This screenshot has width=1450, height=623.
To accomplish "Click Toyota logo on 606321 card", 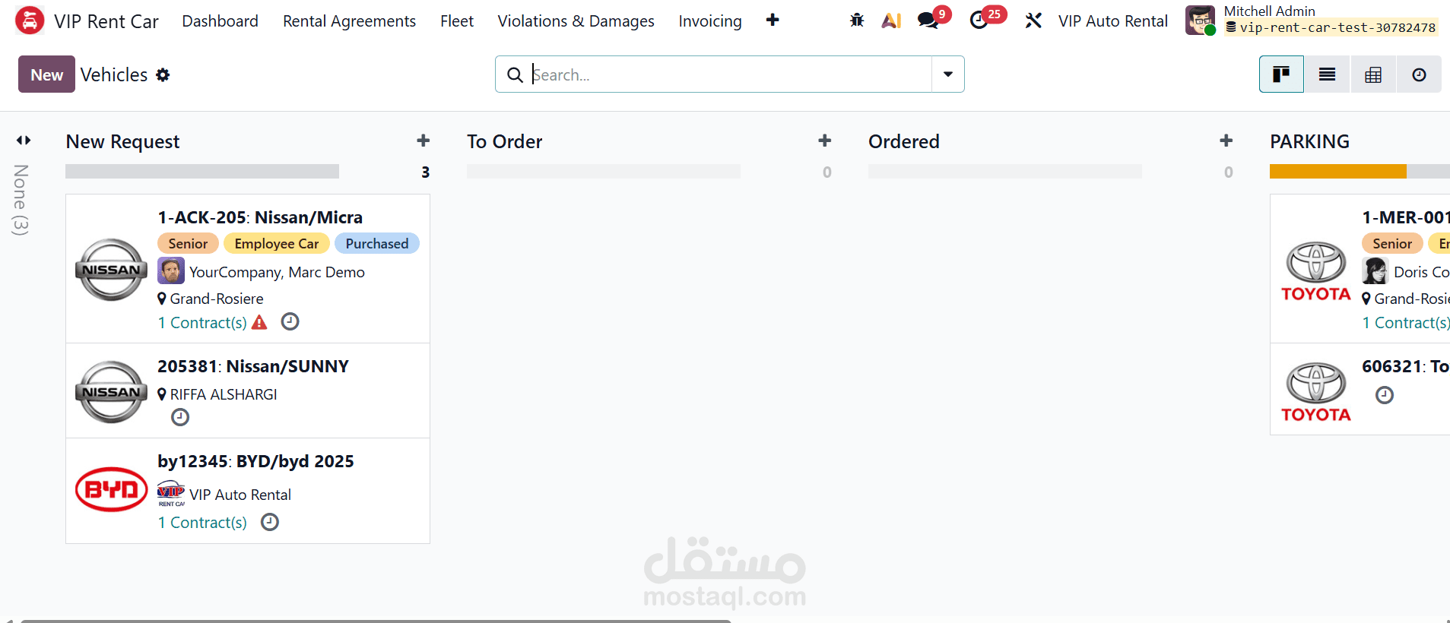I will pos(1315,392).
